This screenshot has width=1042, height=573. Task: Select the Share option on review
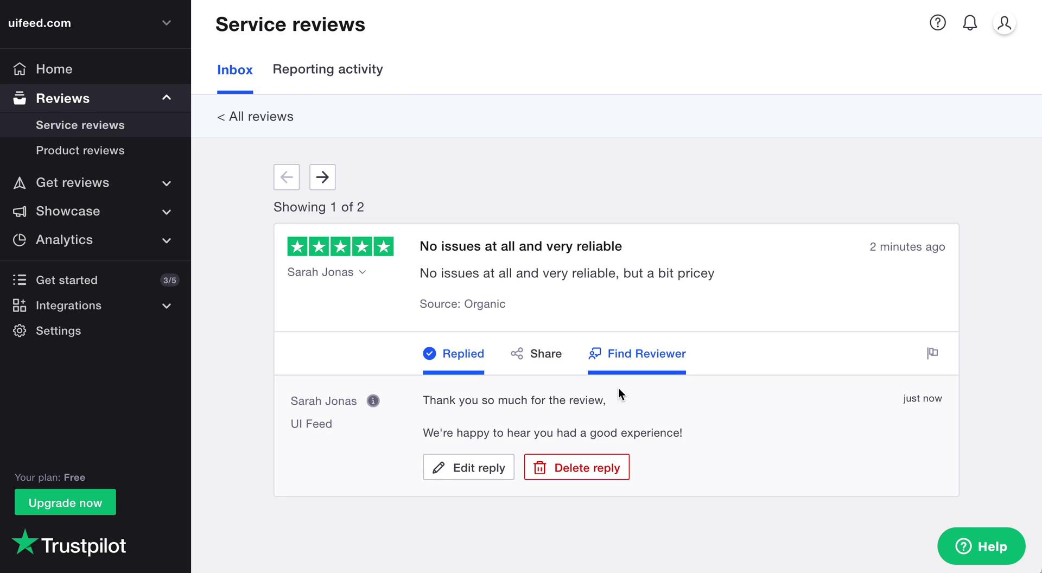(x=536, y=354)
